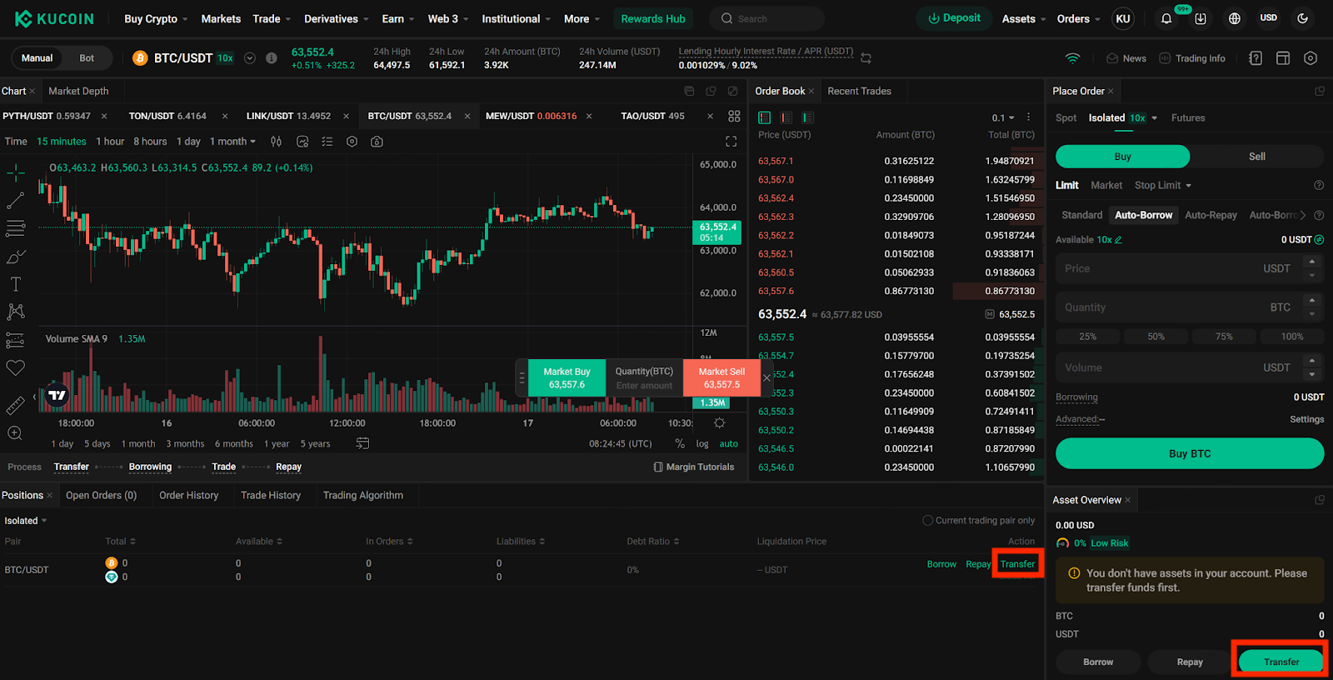Open Assets dropdown
Image resolution: width=1333 pixels, height=680 pixels.
pyautogui.click(x=1023, y=18)
